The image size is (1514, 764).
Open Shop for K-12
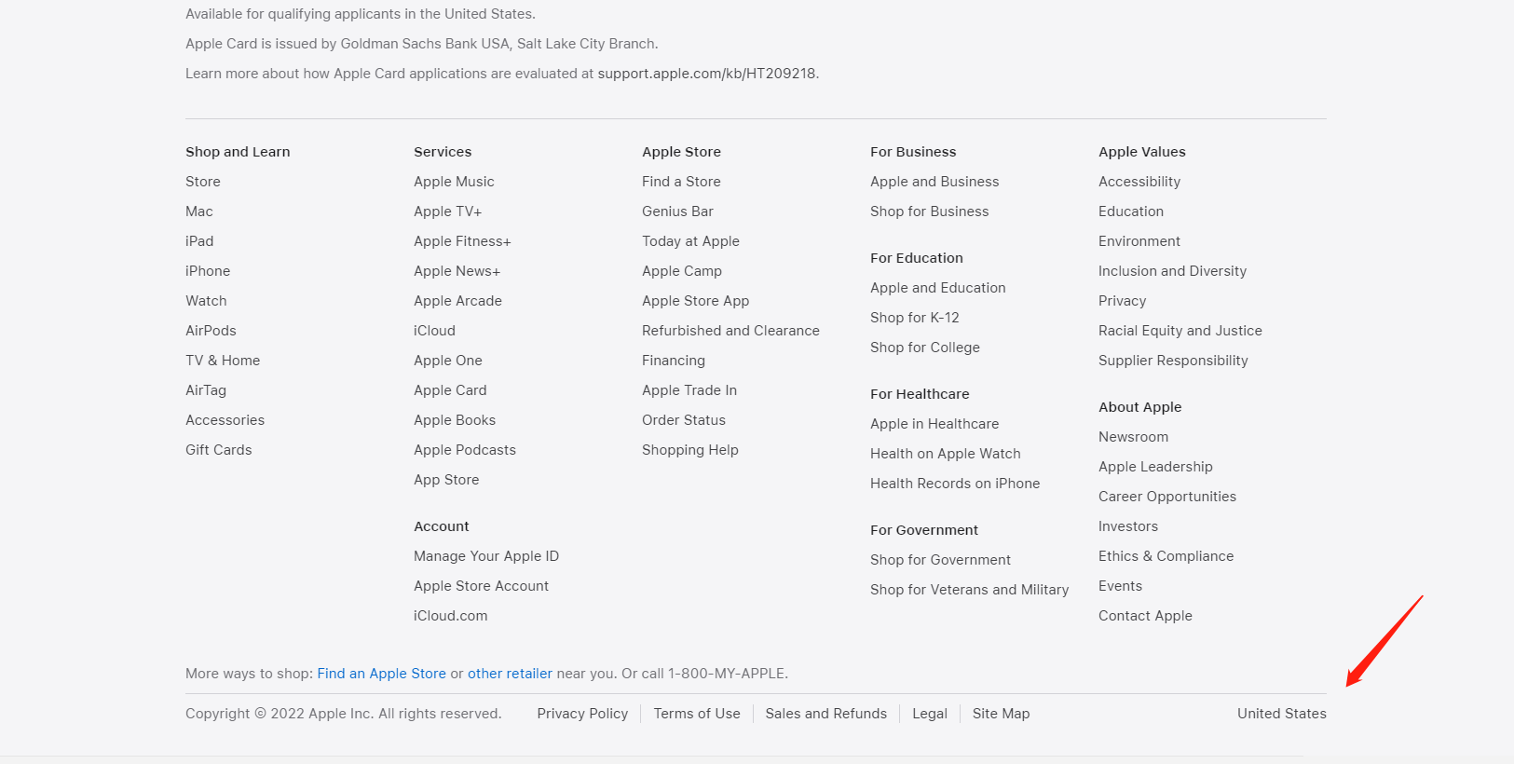(x=915, y=318)
